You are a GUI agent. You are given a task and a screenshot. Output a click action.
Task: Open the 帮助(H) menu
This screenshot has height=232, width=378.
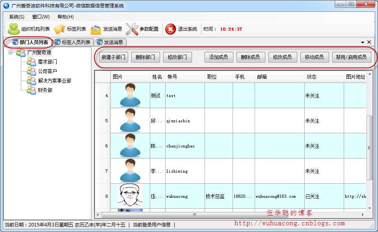coord(65,17)
